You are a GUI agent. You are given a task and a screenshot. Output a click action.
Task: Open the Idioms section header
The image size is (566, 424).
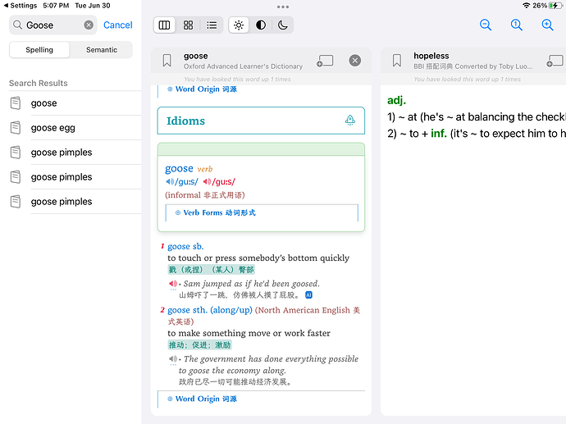click(x=261, y=121)
